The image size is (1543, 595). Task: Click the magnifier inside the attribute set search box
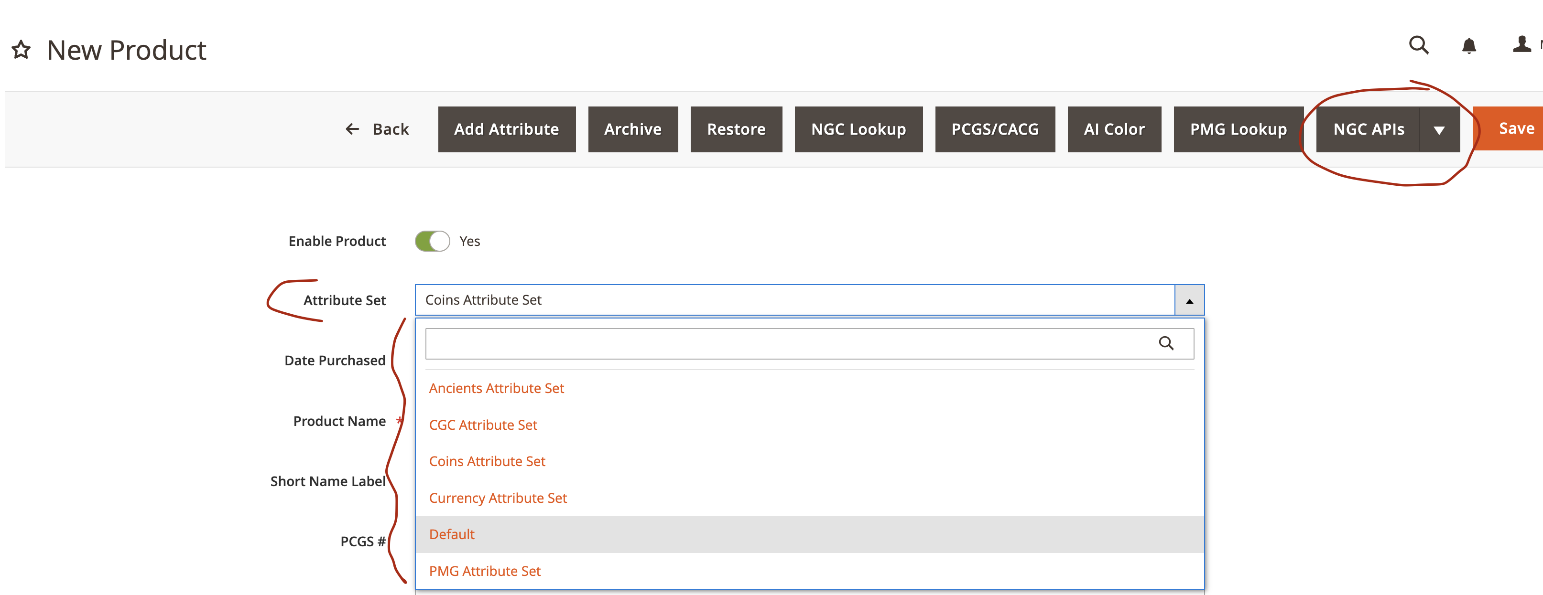1166,344
